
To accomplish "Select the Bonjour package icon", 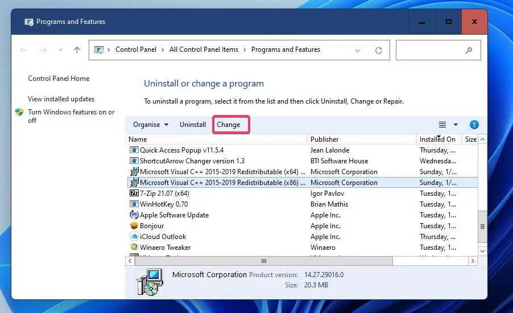I will point(134,226).
